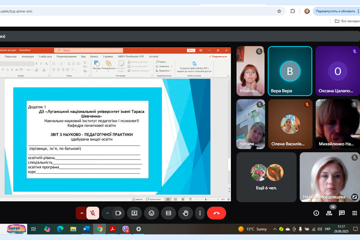The height and width of the screenshot is (240, 360).
Task: Click the Present screen icon
Action: click(134, 213)
